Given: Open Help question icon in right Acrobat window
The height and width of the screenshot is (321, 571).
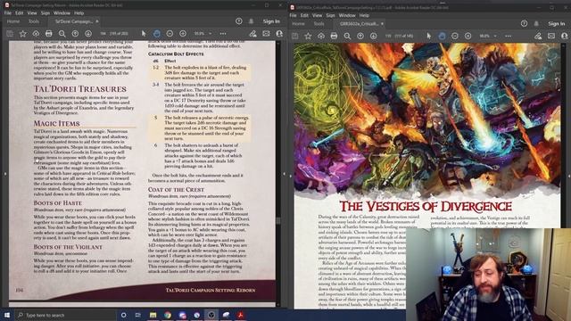Looking at the screenshot, I should coord(524,24).
